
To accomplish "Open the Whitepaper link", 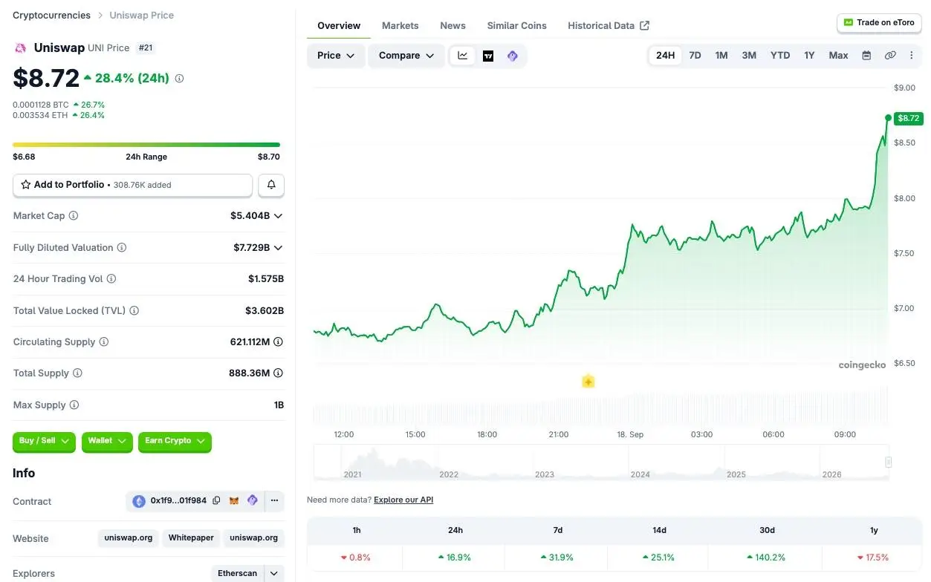I will (x=191, y=538).
